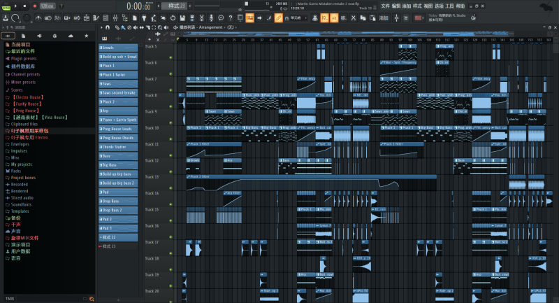Toggle the orange typing keyboard piano icon
The width and height of the screenshot is (559, 303).
250,18
